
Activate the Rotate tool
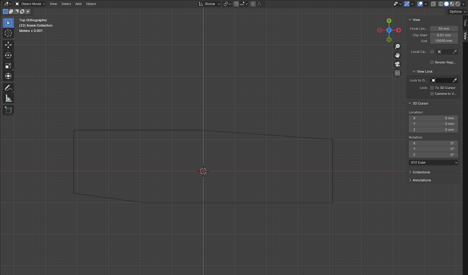pyautogui.click(x=8, y=55)
